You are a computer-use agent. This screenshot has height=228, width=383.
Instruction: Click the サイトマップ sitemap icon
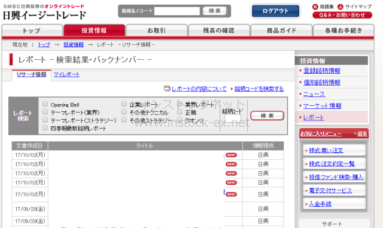click(341, 7)
